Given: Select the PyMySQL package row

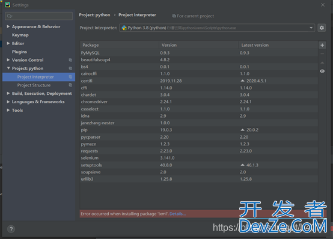Looking at the screenshot, I should (x=199, y=53).
